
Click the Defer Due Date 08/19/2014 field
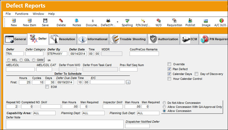pyautogui.click(x=65, y=83)
